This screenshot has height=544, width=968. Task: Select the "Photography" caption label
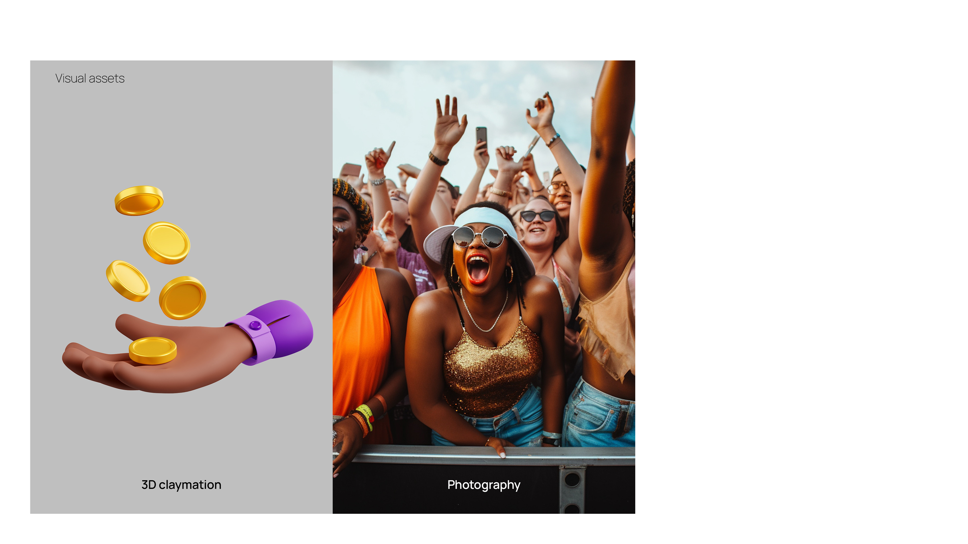(484, 485)
